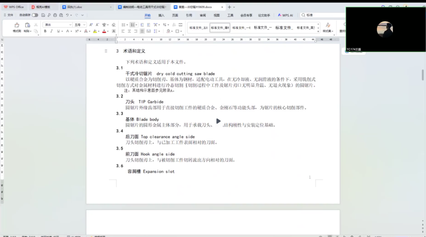Open the borders dropdown arrow

point(181,32)
